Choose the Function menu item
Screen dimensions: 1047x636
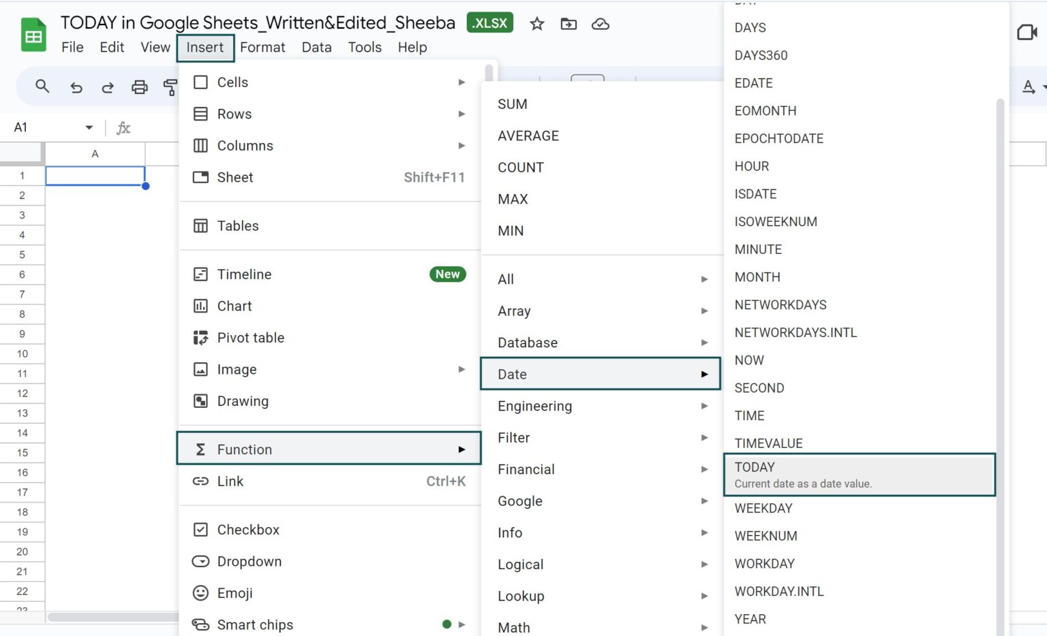point(329,449)
